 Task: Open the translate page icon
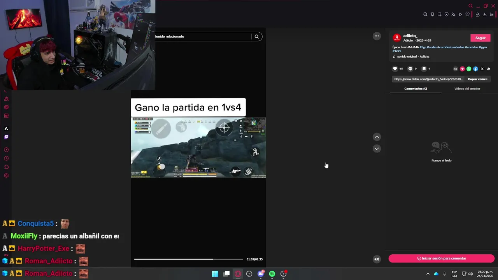[x=453, y=14]
